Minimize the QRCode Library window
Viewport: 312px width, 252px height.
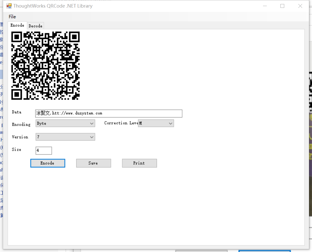pos(265,6)
